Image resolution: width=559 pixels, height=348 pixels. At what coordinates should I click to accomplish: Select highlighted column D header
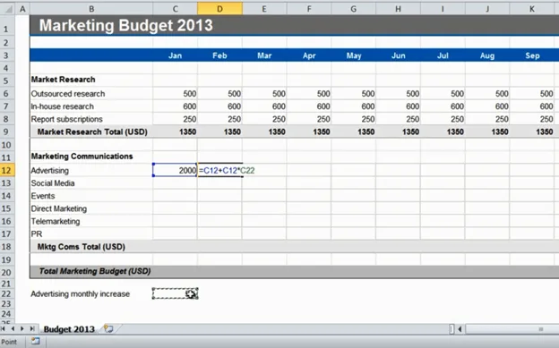tap(219, 9)
